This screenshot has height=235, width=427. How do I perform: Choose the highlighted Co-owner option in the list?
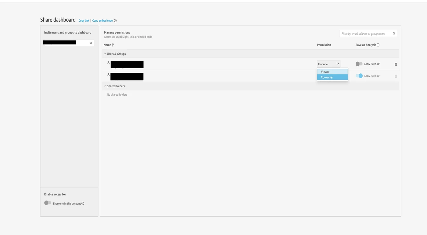[332, 77]
